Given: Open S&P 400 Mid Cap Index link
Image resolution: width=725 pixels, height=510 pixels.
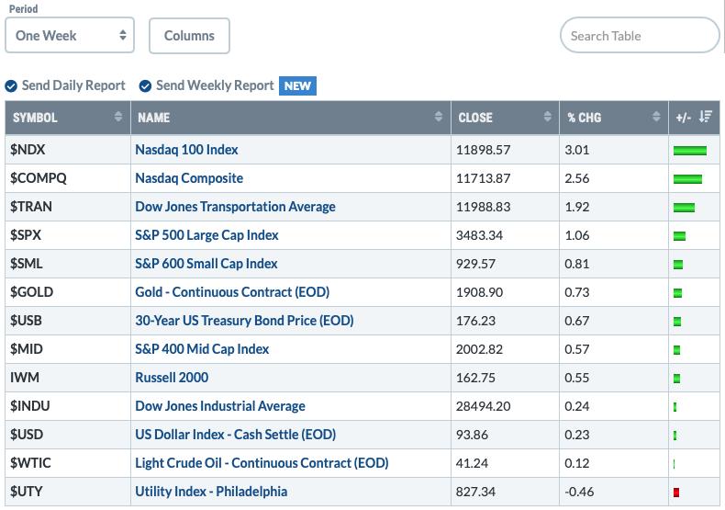Looking at the screenshot, I should (x=202, y=349).
